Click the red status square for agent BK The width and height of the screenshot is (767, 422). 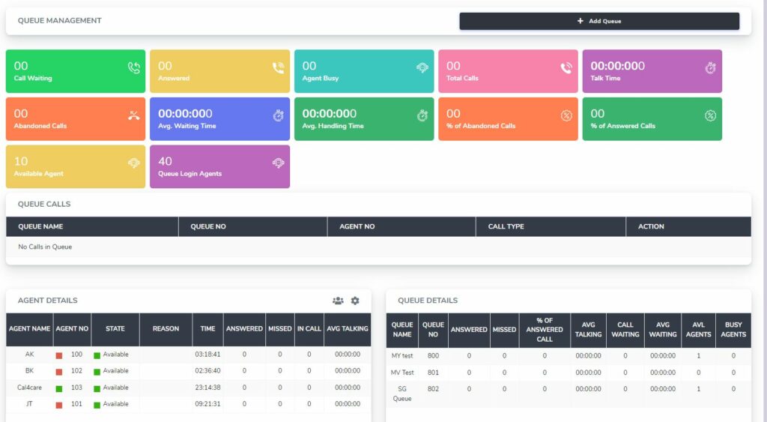point(59,372)
